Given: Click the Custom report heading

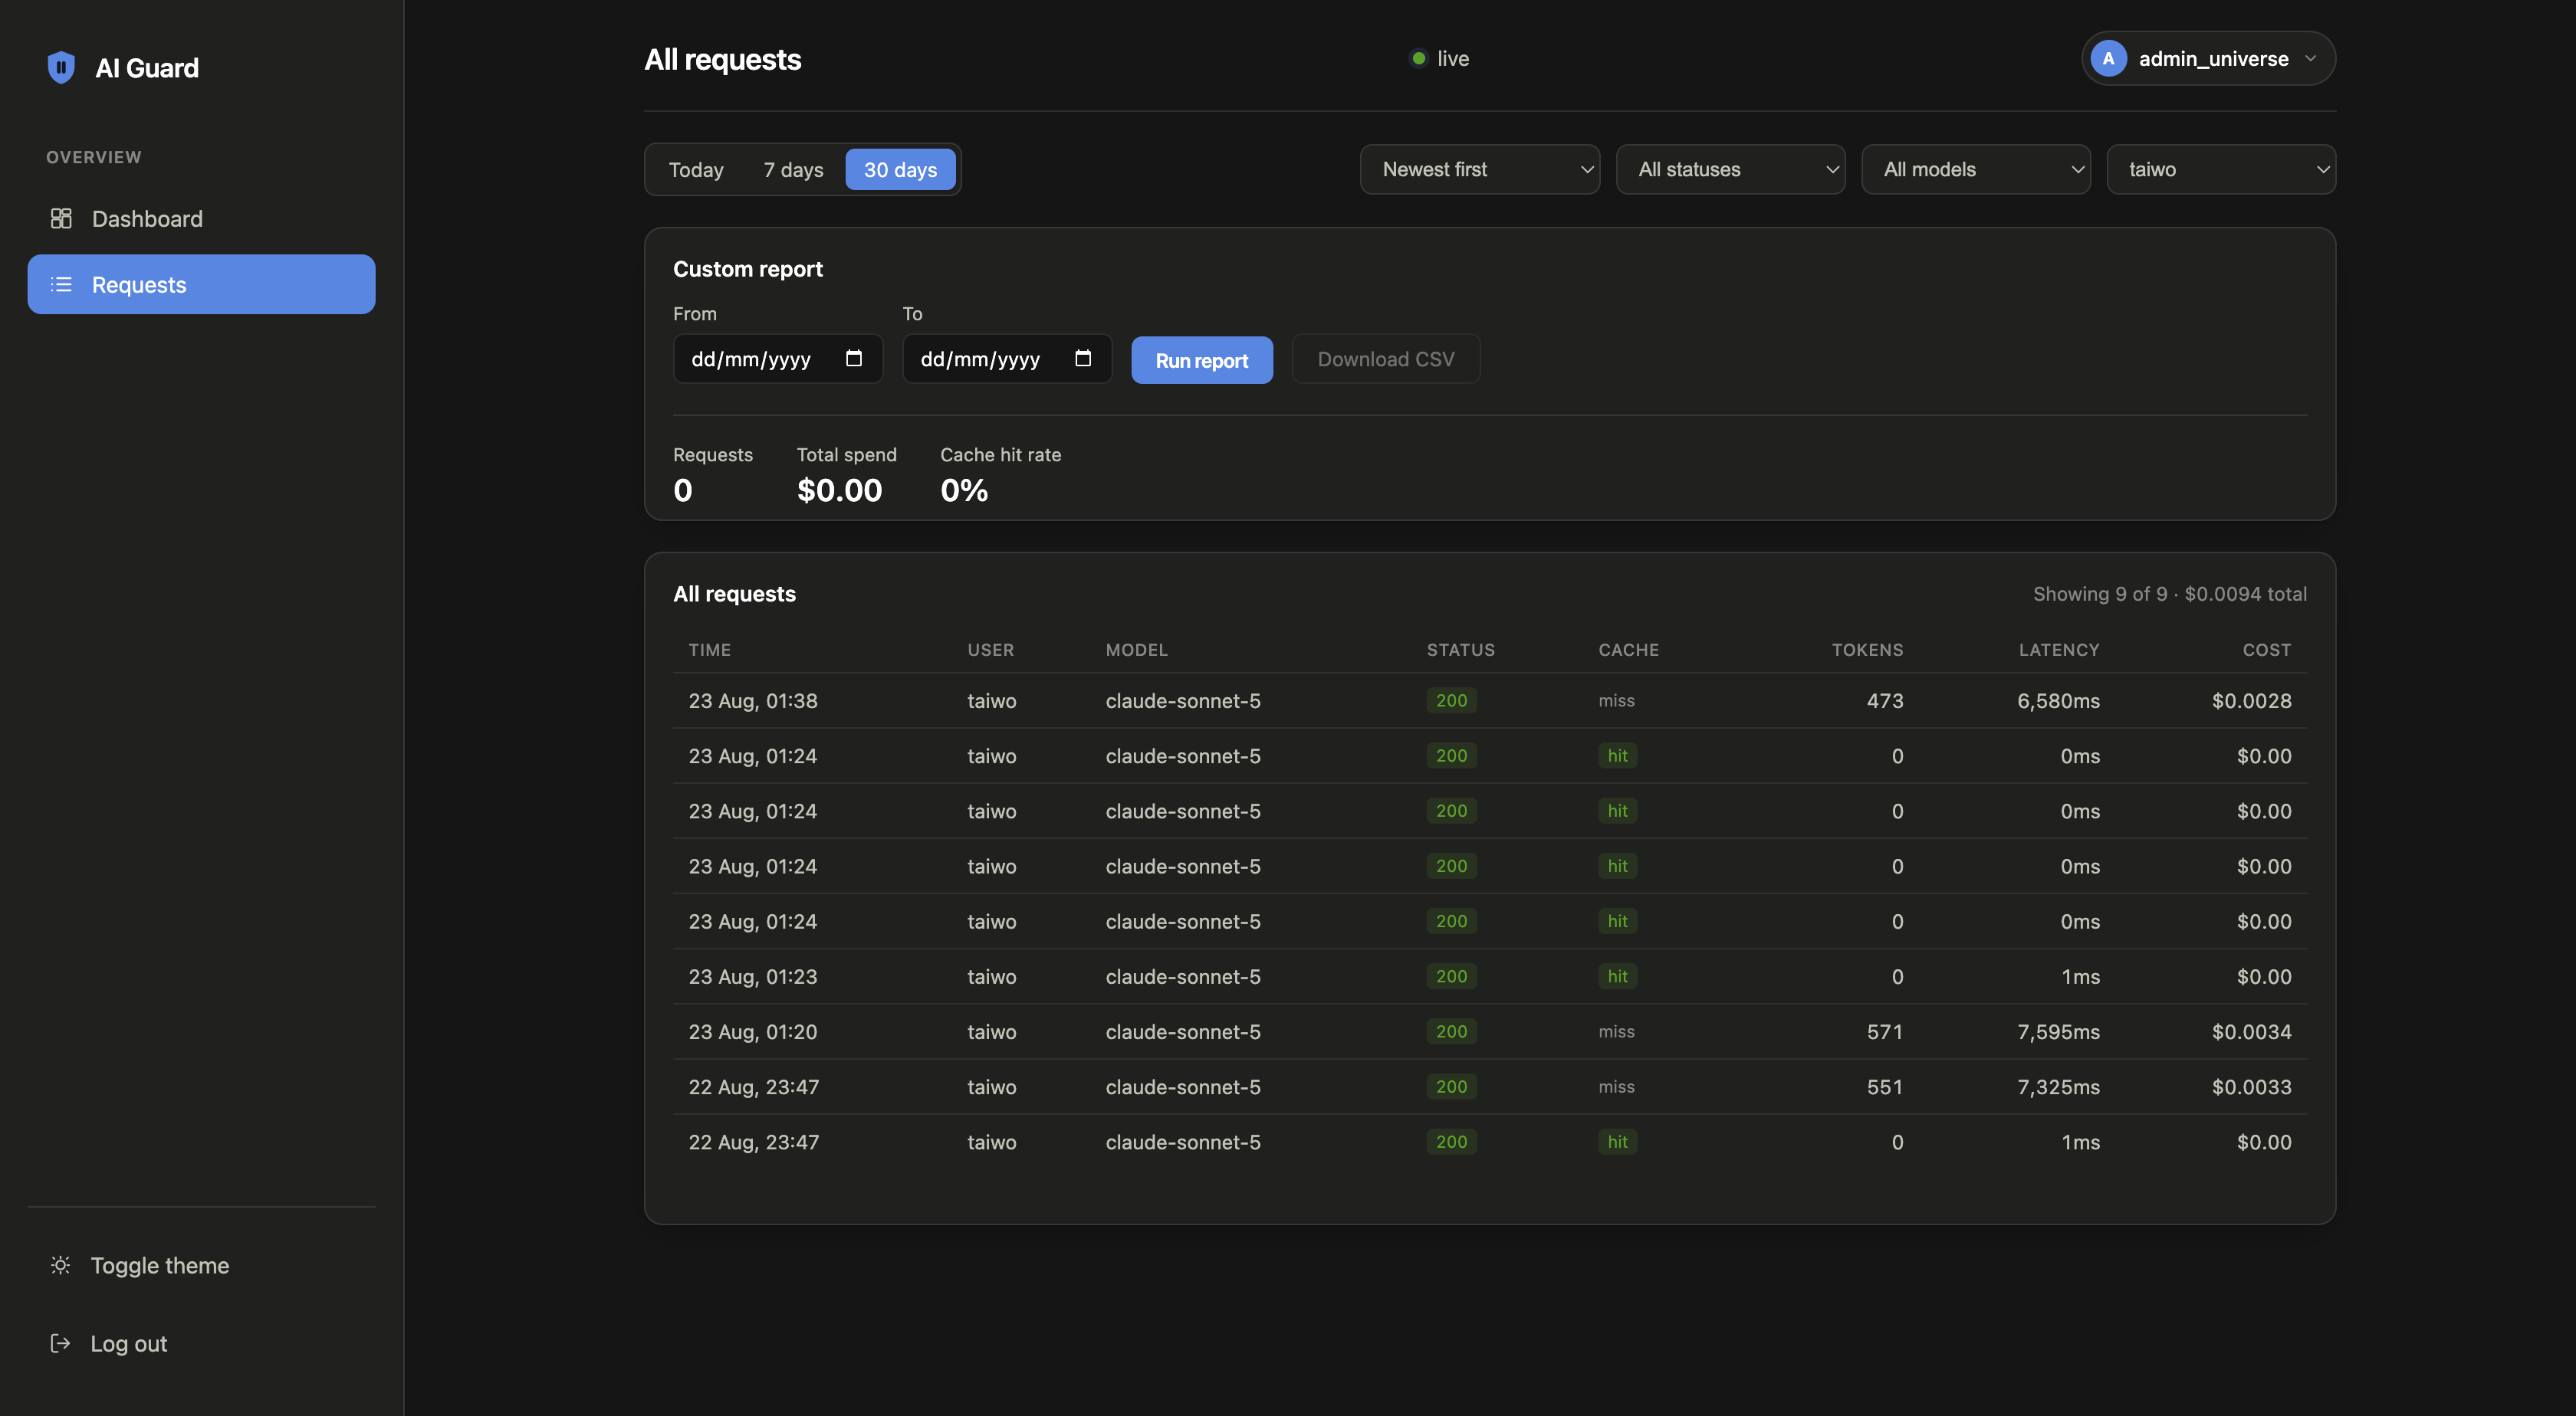Looking at the screenshot, I should (747, 269).
